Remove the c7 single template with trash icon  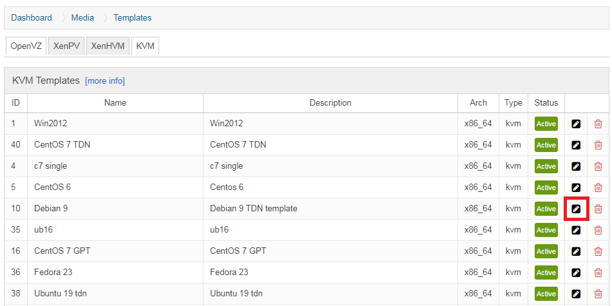click(x=598, y=166)
